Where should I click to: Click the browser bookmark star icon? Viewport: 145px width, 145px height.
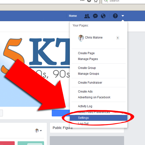(96, 1)
